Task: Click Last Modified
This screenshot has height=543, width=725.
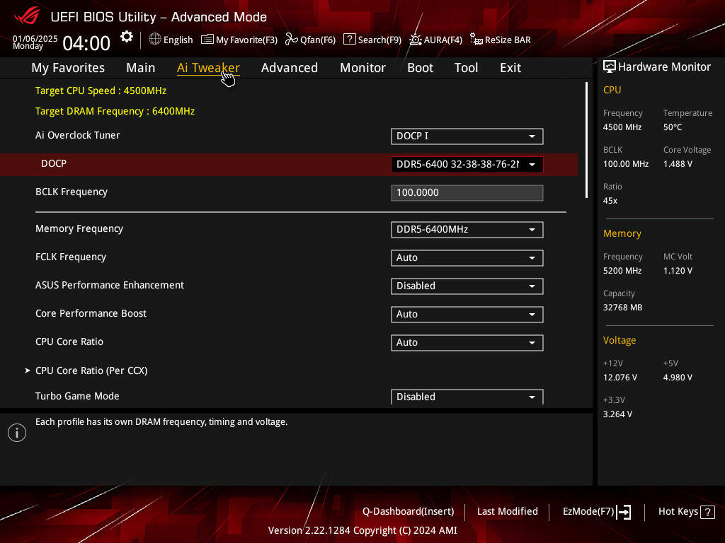Action: [x=508, y=512]
